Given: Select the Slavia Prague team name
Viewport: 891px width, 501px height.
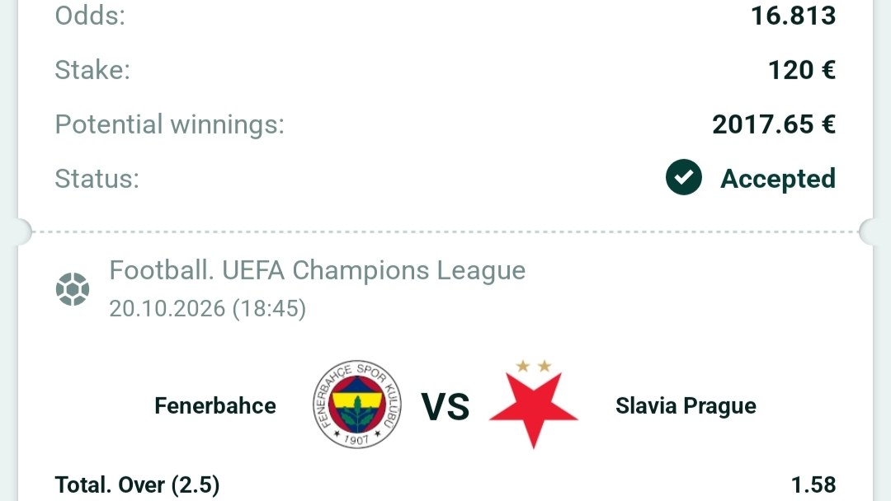Looking at the screenshot, I should (686, 406).
